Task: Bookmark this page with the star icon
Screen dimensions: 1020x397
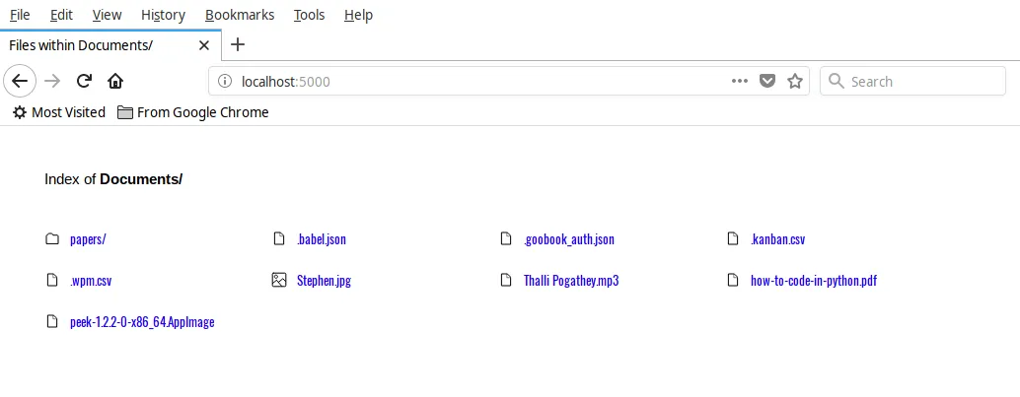Action: (x=795, y=81)
